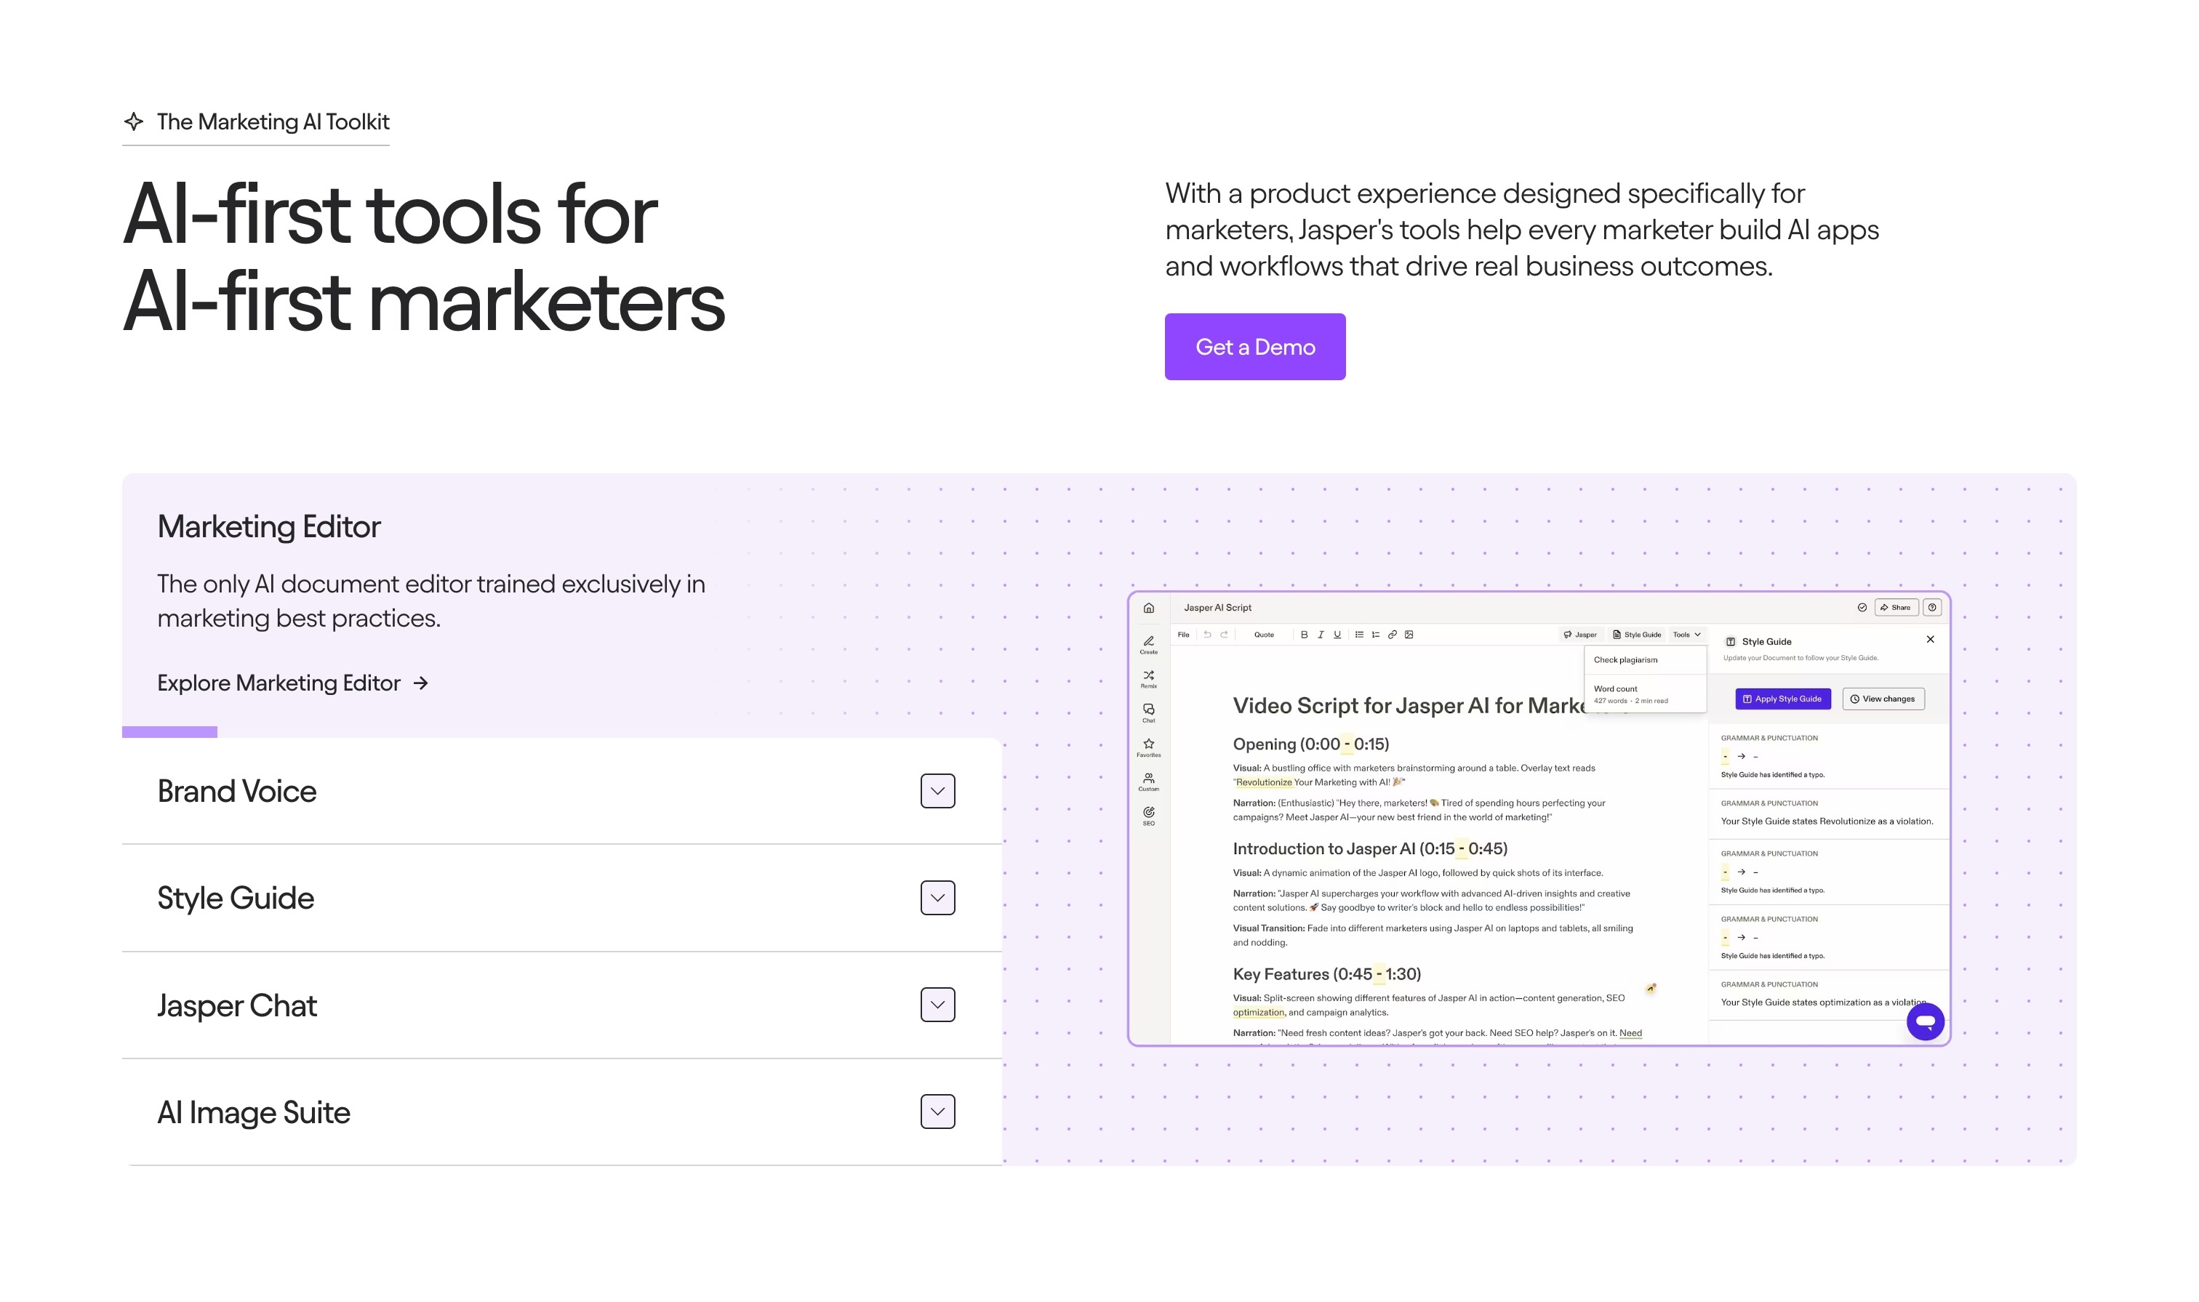Click the bulleted list icon

(1359, 635)
